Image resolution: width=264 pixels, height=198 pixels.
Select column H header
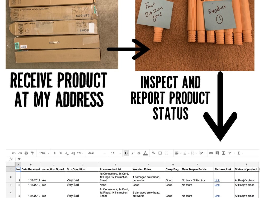197,164
